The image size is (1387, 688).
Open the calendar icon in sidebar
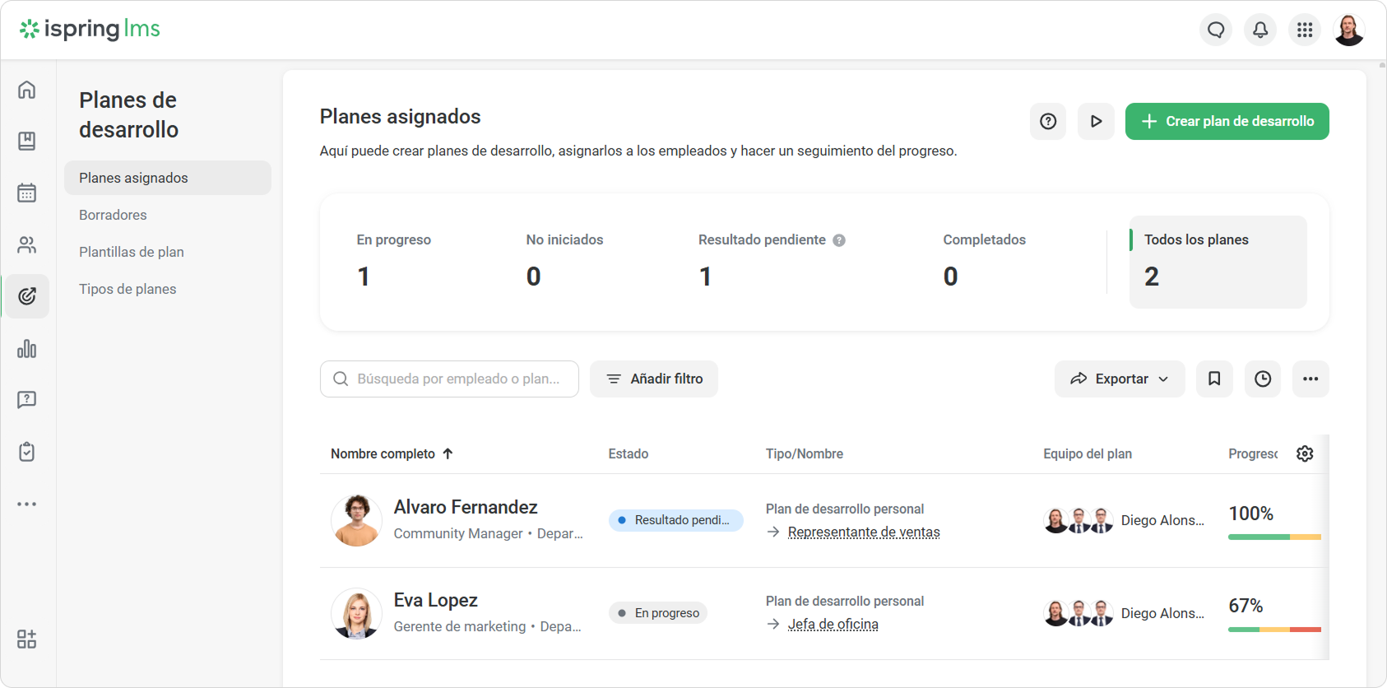[x=27, y=193]
